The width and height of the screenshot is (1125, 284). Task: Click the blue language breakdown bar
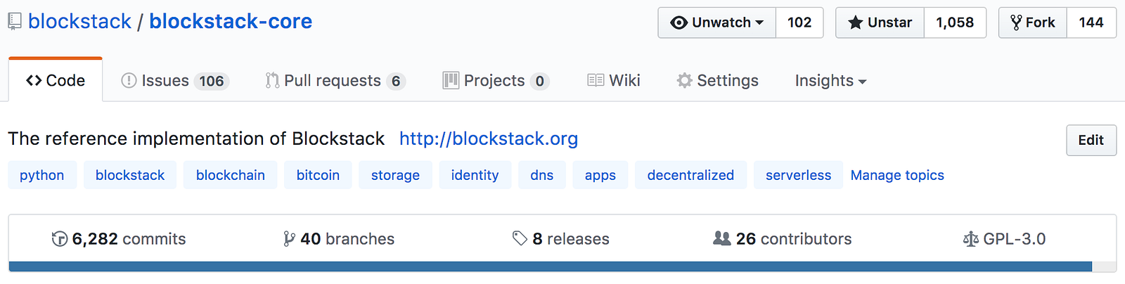click(x=550, y=266)
